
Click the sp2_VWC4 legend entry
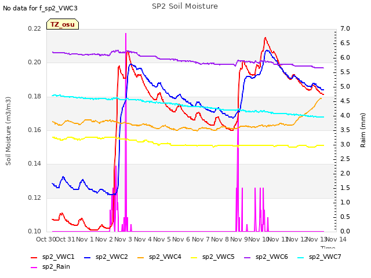tap(159, 257)
